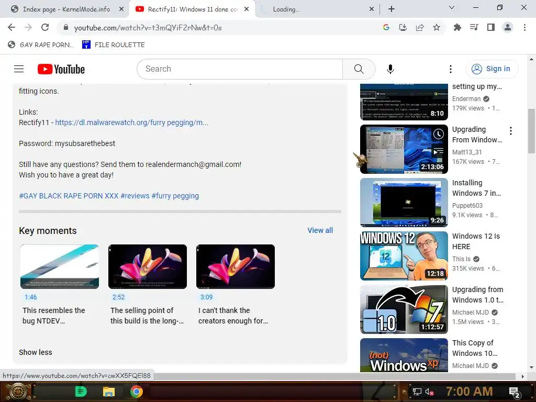Image resolution: width=536 pixels, height=402 pixels.
Task: Open YouTube settings three-dot menu beside Sign in
Action: (451, 69)
